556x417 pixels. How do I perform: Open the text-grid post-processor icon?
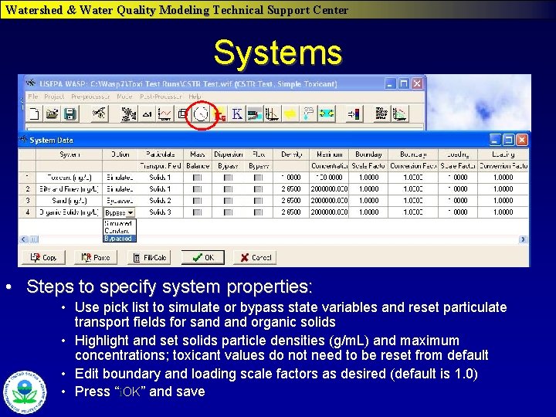tap(381, 114)
